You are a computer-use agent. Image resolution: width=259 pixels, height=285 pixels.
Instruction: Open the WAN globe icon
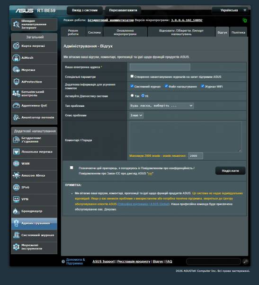point(16,163)
